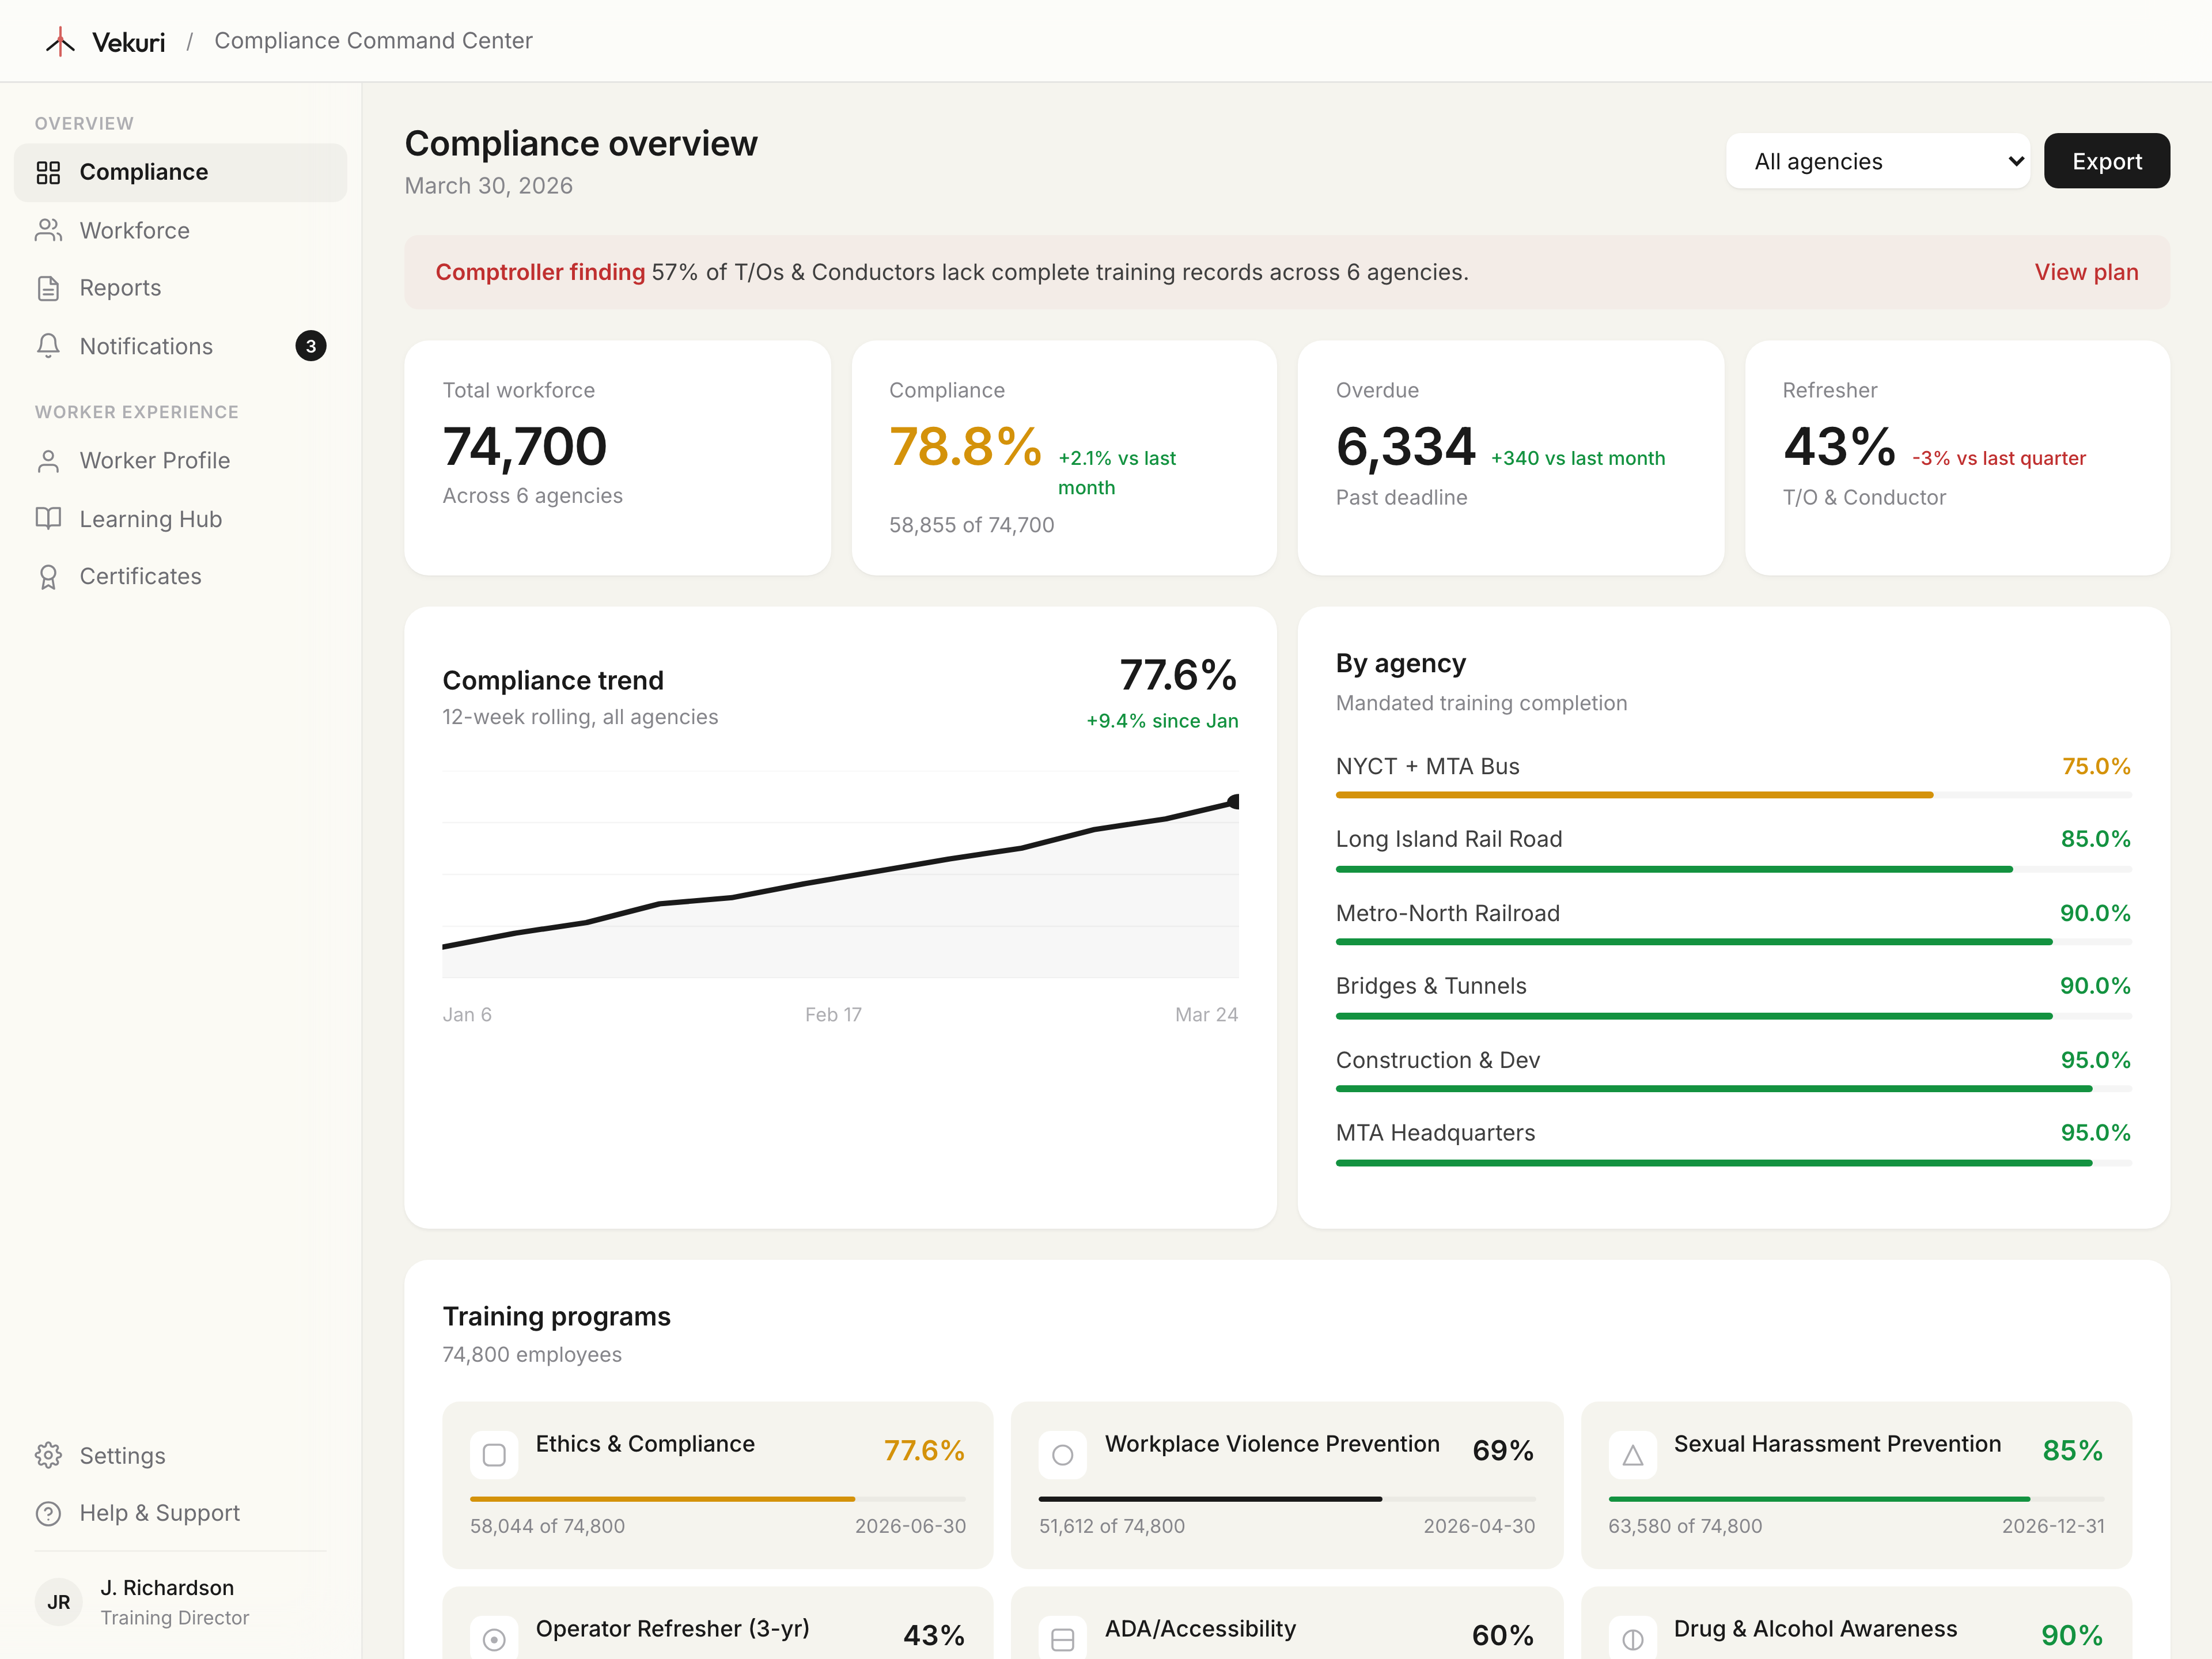Click the 58,855 of 74,700 text
The image size is (2212, 1659).
tap(971, 525)
